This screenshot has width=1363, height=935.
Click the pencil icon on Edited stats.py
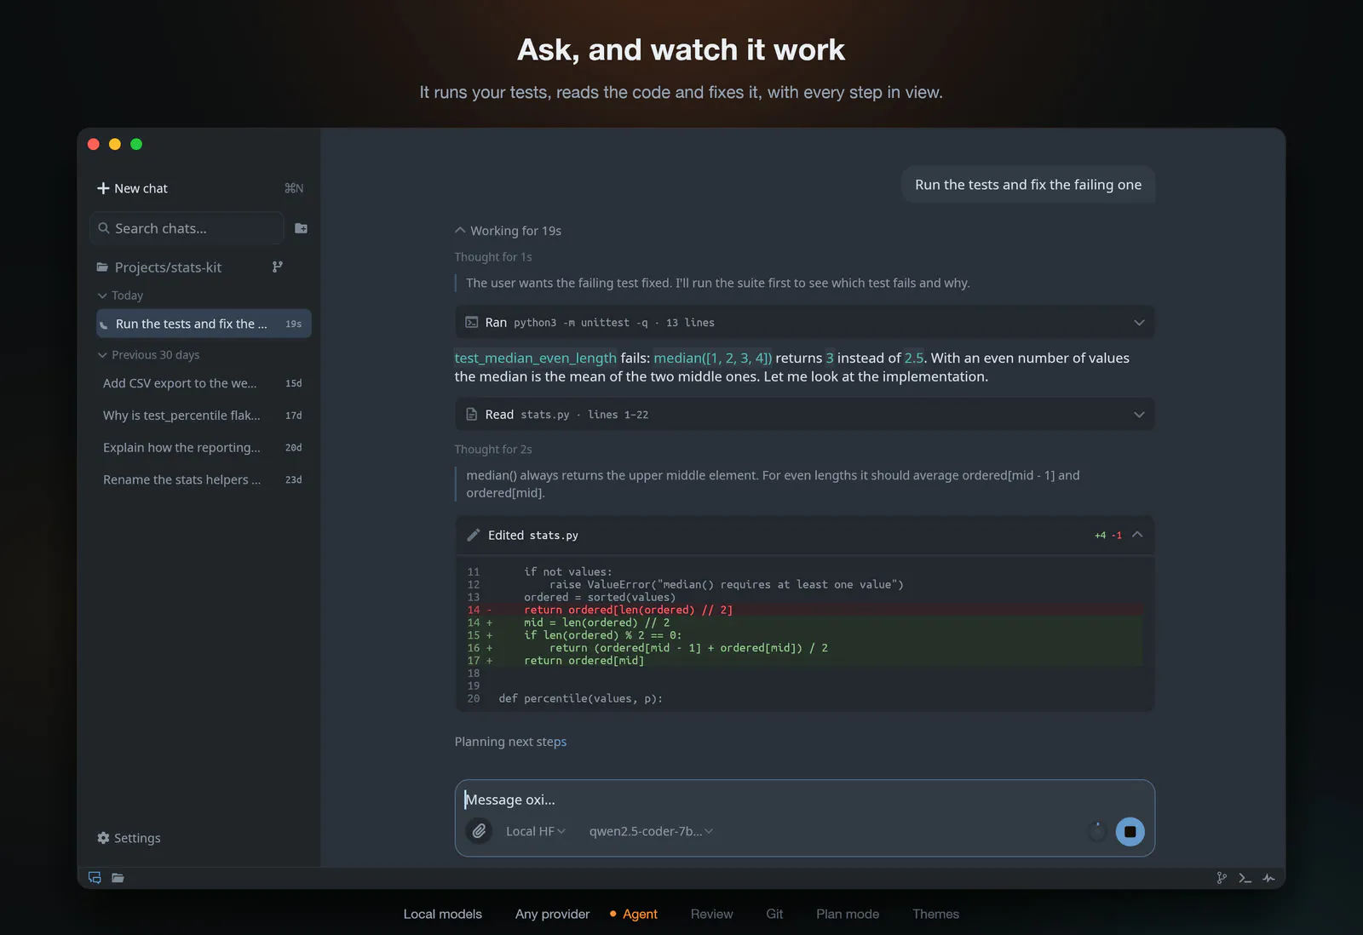(474, 535)
